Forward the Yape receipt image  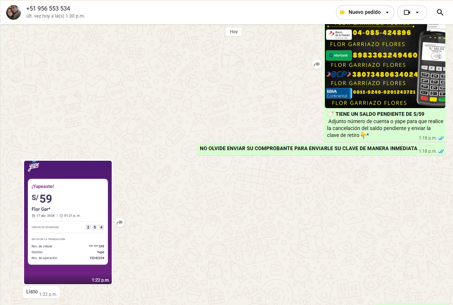(x=120, y=222)
